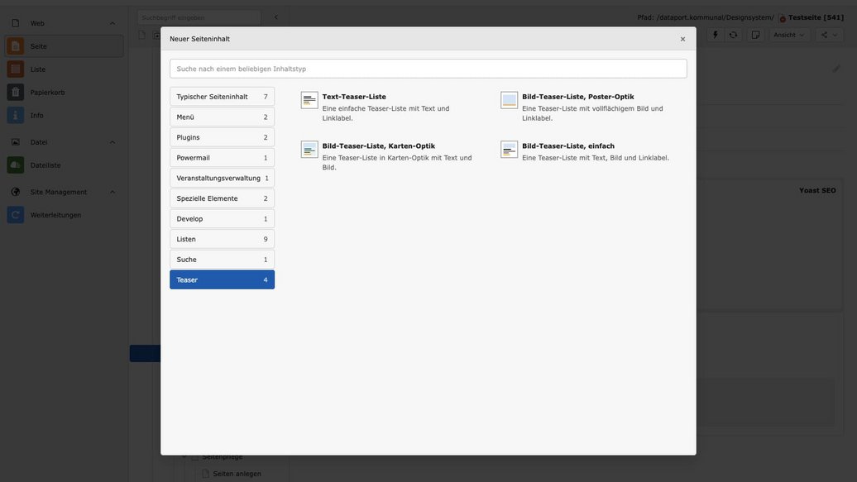Click the Text-Teaser-Liste content element icon
This screenshot has height=482, width=857.
click(x=309, y=100)
